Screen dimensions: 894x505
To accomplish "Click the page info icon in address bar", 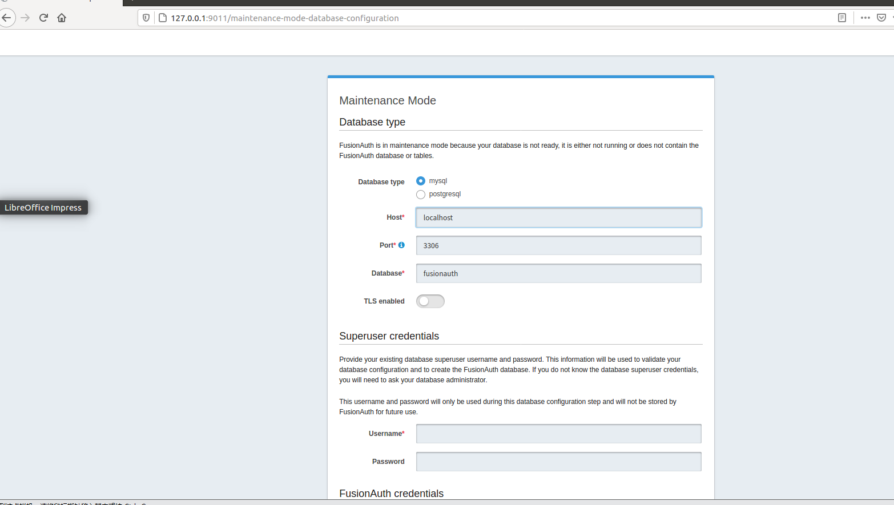I will 163,18.
